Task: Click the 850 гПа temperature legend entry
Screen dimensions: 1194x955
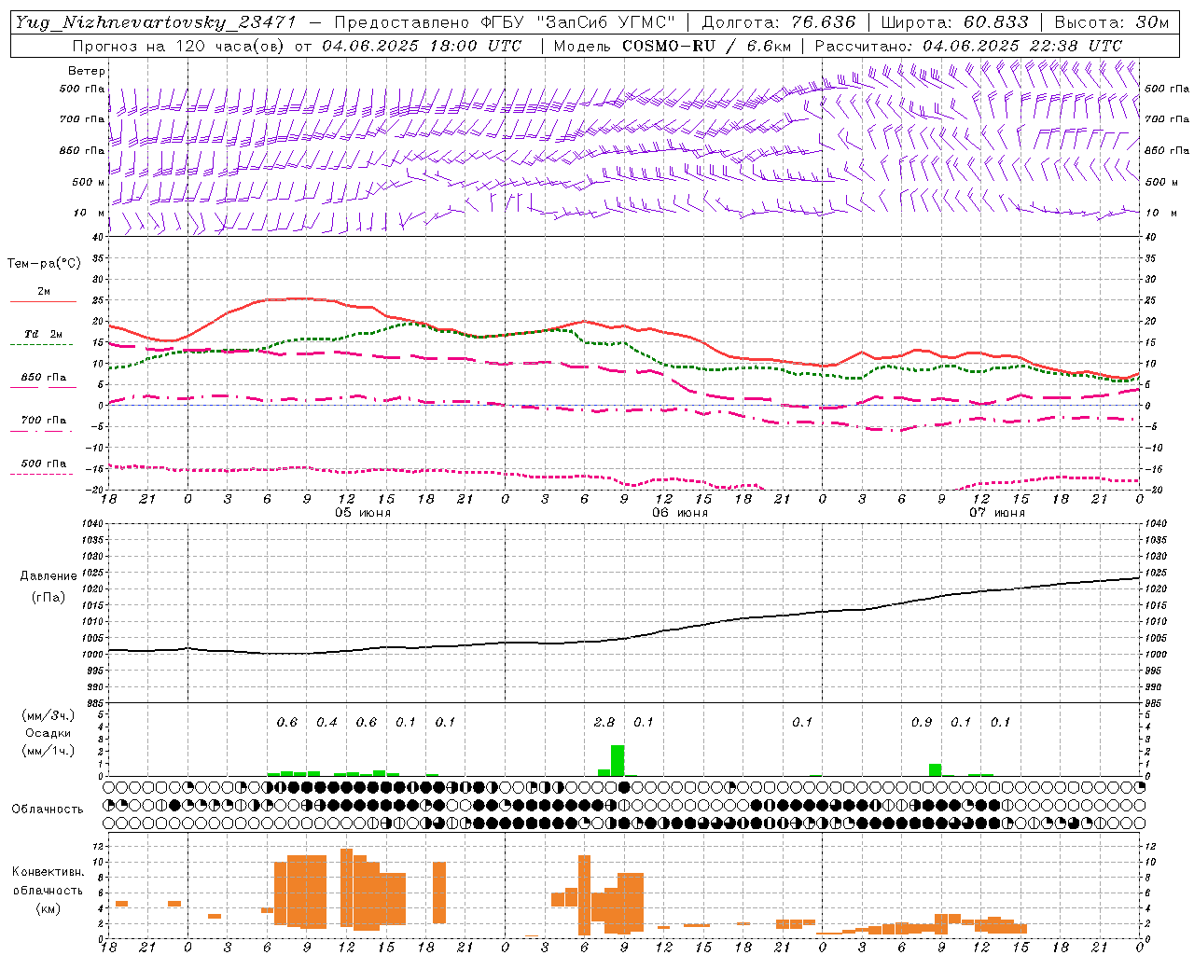Action: point(43,378)
